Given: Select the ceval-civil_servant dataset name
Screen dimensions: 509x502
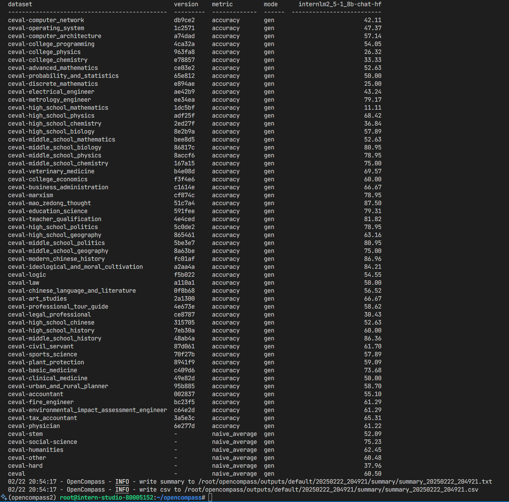Looking at the screenshot, I should (41, 346).
